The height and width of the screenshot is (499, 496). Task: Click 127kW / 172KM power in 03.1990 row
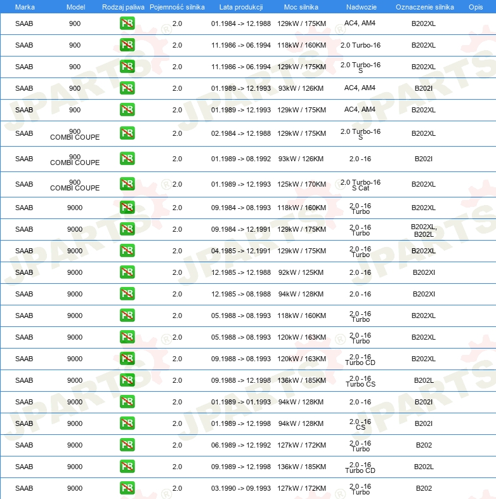point(301,488)
